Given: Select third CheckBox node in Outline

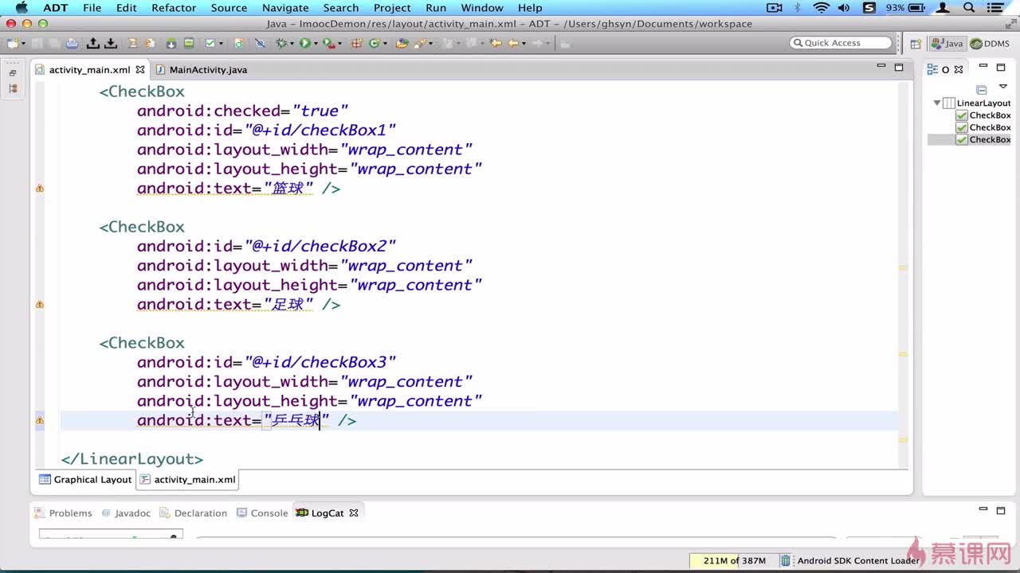Looking at the screenshot, I should [983, 139].
